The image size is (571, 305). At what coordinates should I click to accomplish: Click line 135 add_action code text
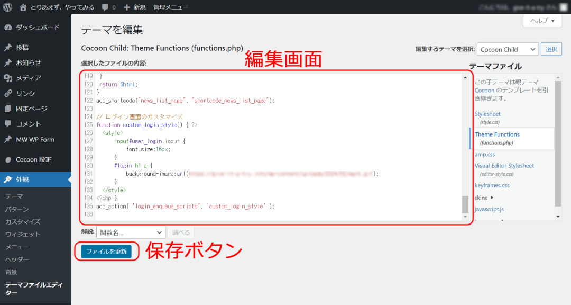point(186,206)
